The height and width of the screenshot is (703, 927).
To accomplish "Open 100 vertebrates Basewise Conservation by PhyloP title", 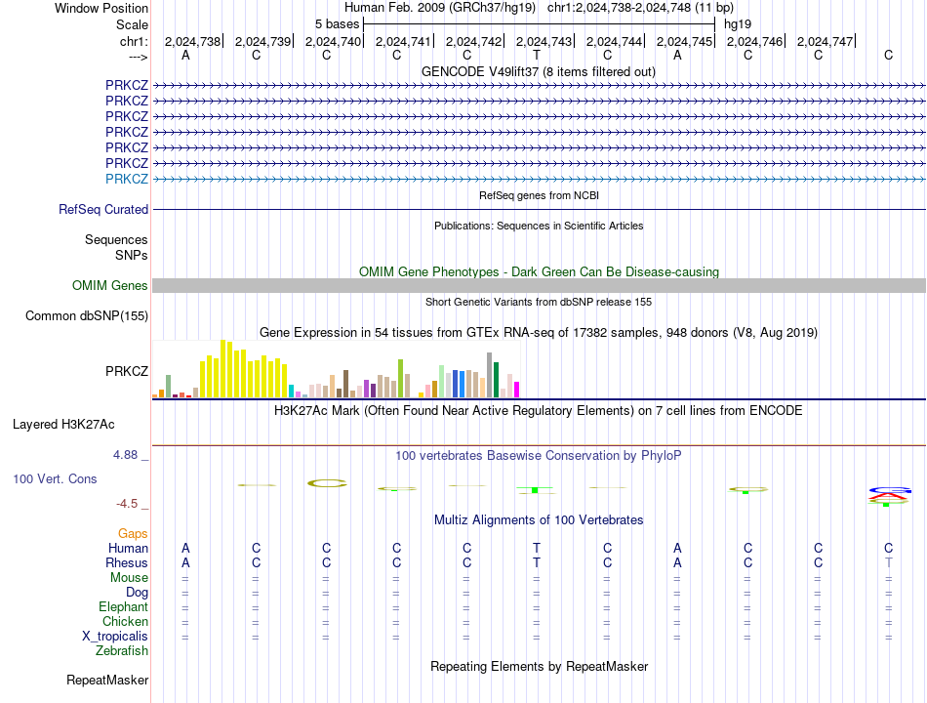I will click(x=538, y=456).
